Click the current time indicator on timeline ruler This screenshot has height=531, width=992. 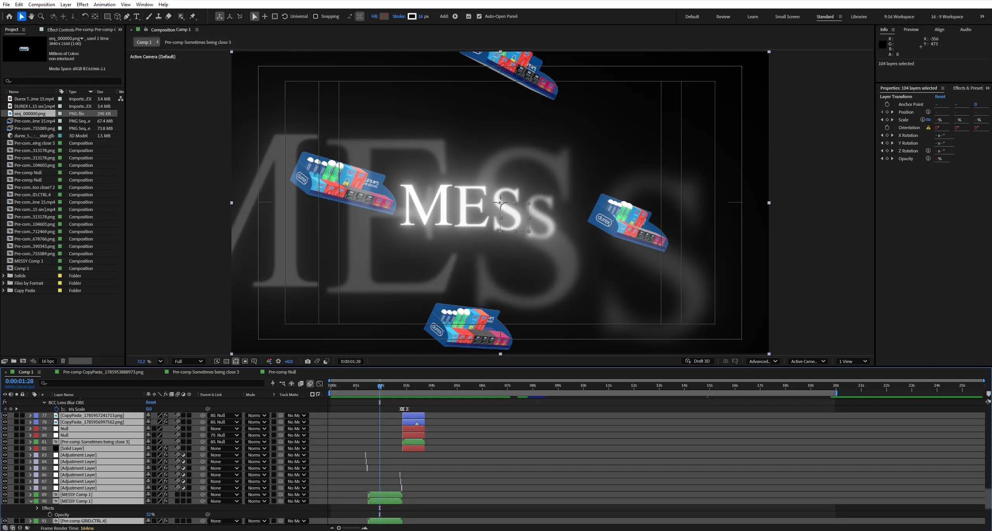(380, 386)
